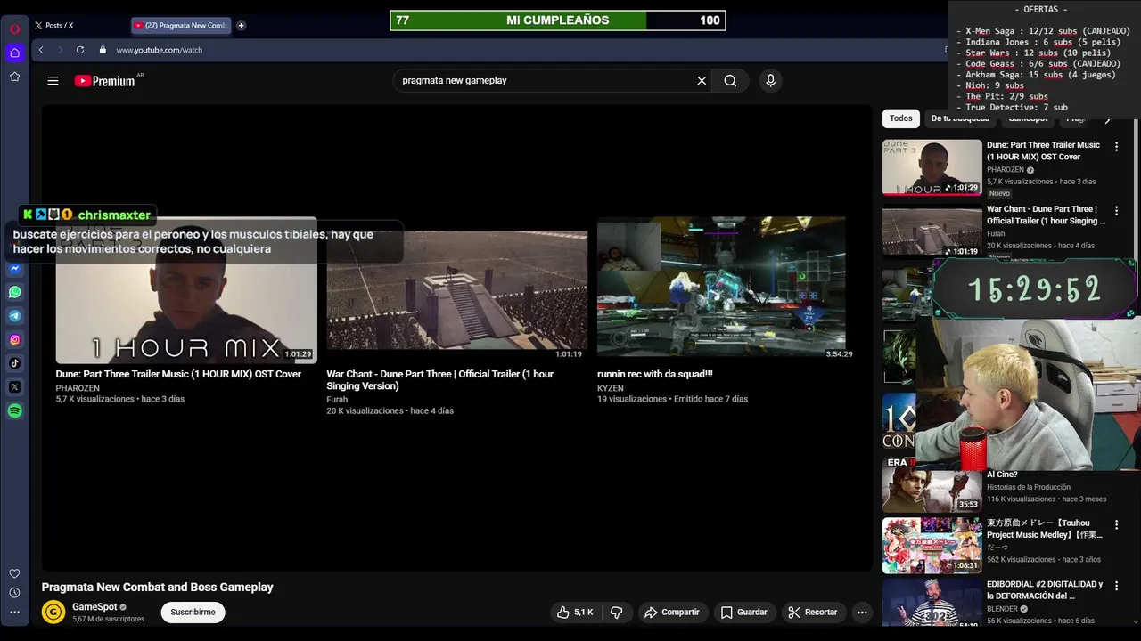
Task: Select the GameSpot filter chip
Action: [1028, 118]
